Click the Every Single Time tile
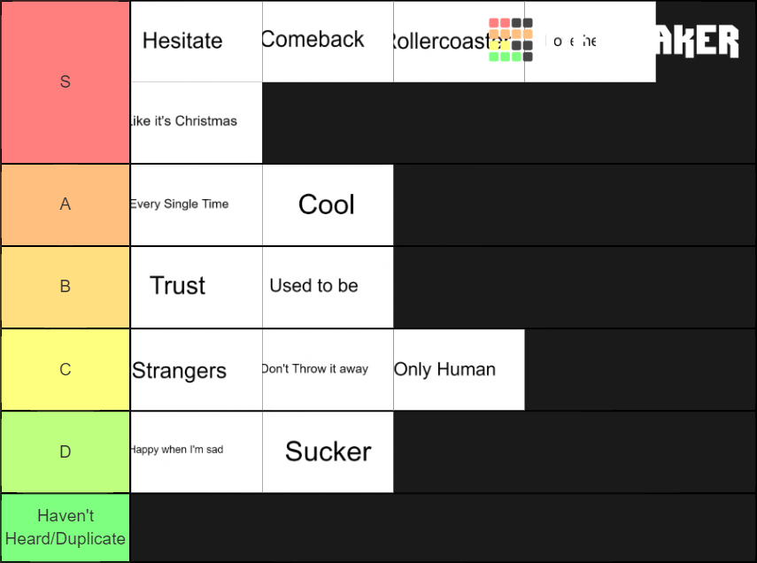The width and height of the screenshot is (757, 563). (197, 205)
